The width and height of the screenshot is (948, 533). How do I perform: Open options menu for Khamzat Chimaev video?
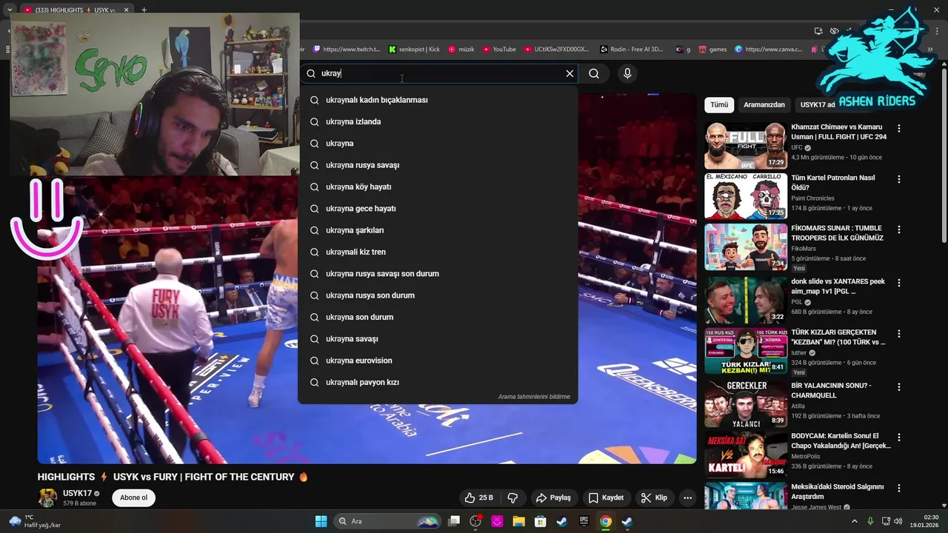point(899,128)
